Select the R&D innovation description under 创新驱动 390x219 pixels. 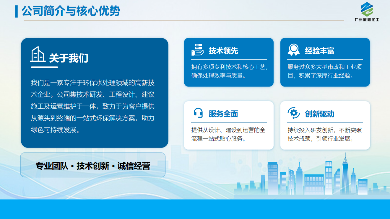325,134
